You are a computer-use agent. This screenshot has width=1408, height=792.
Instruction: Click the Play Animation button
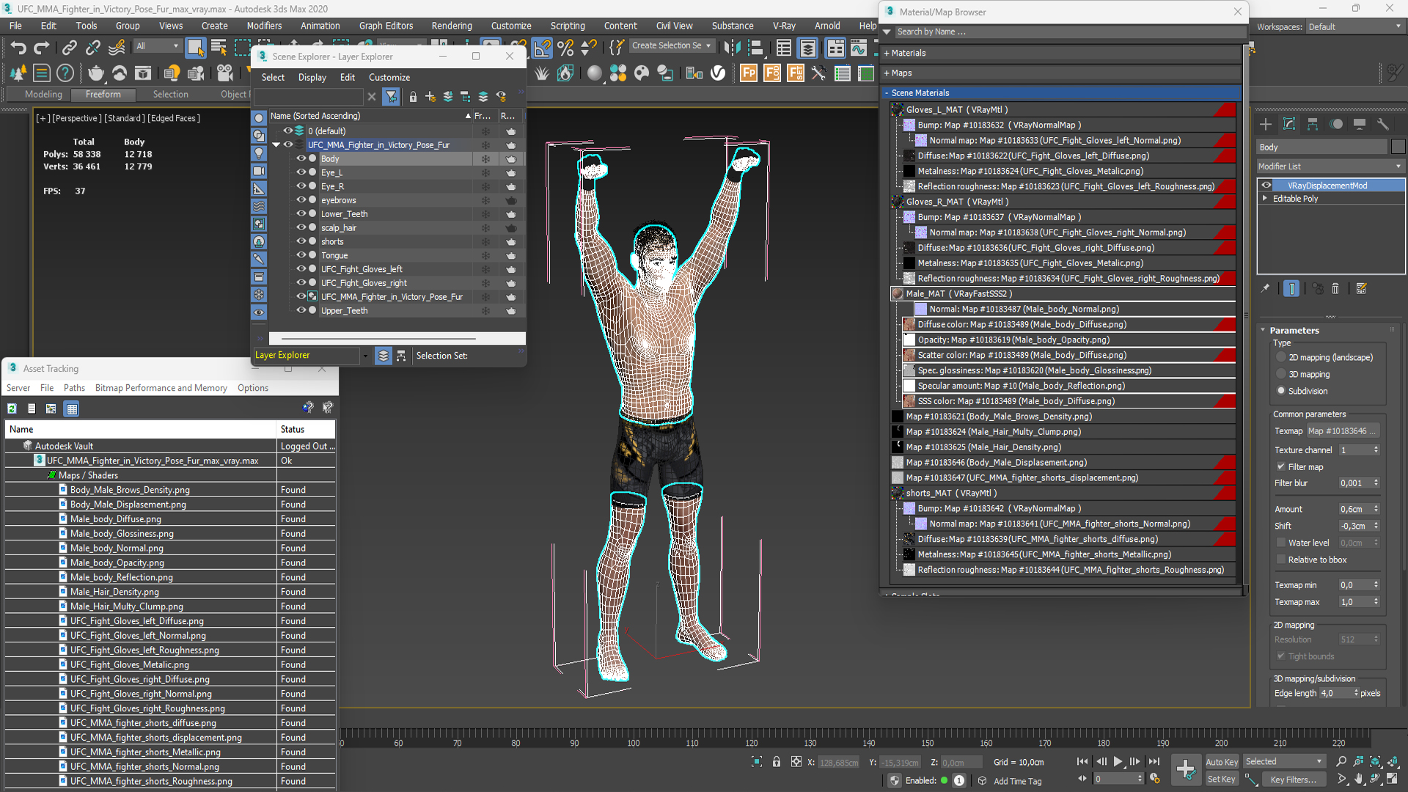click(x=1118, y=762)
